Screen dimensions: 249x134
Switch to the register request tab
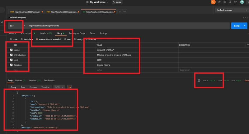click(x=63, y=12)
